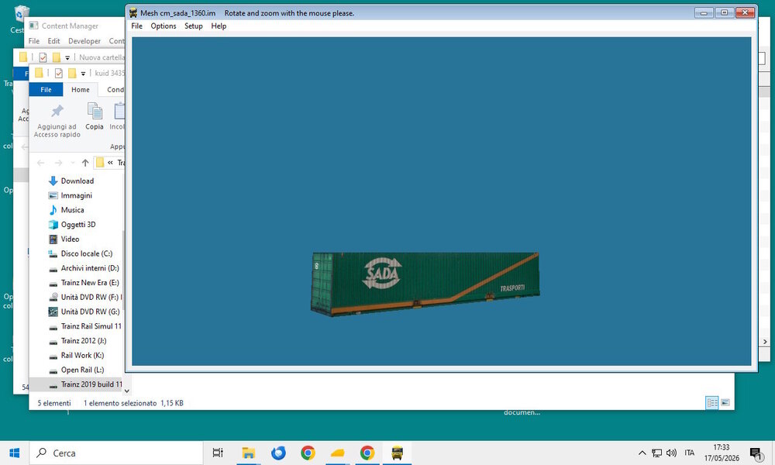This screenshot has width=775, height=465.
Task: Expand the address bar breadcrumb chevron
Action: (x=110, y=163)
